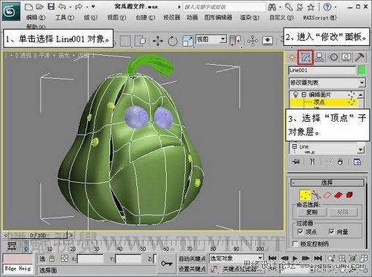
Task: Open the 工具(T) menu
Action: [65, 18]
